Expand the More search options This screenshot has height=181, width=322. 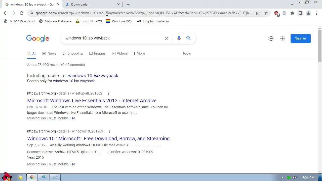click(139, 54)
